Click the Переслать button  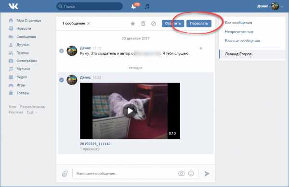199,24
